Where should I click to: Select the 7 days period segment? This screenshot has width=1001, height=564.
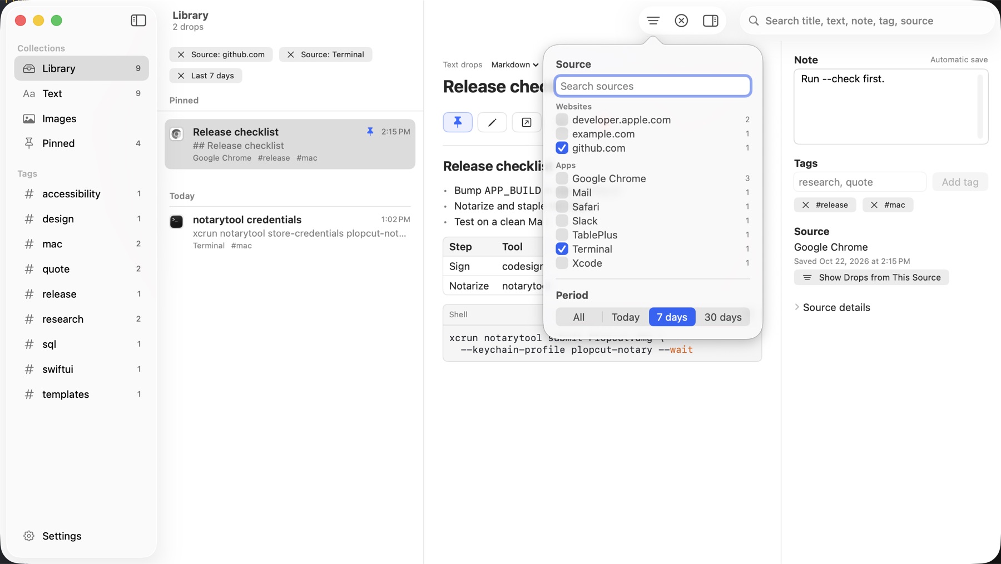672,317
